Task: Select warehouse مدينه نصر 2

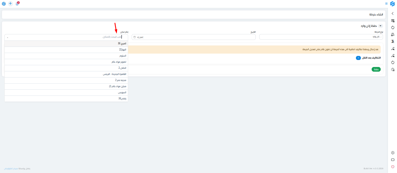Action: 66,80
